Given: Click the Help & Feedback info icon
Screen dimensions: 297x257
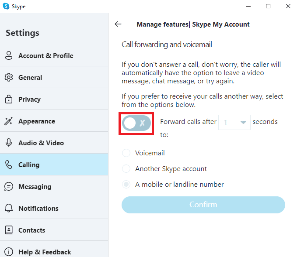Looking at the screenshot, I should click(x=9, y=252).
